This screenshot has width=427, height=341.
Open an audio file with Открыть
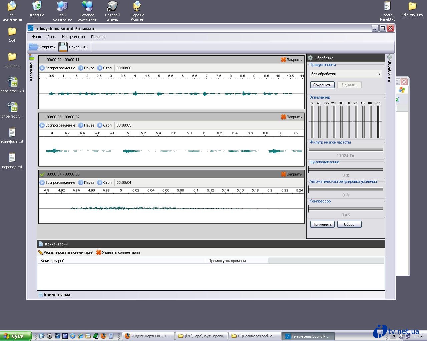click(42, 47)
